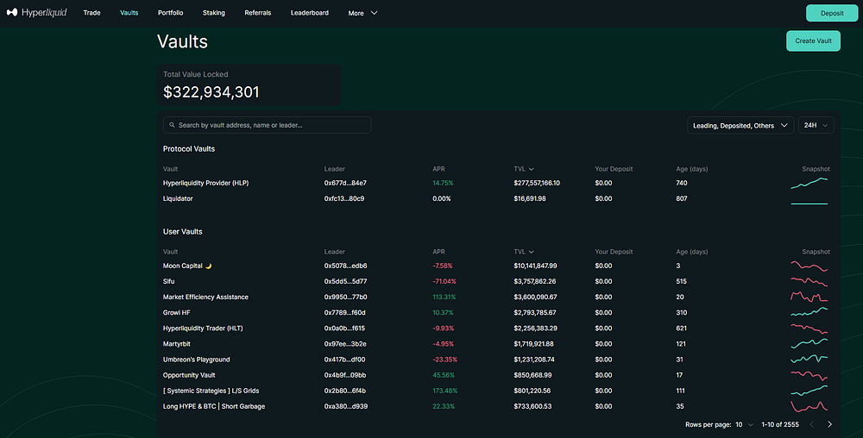Viewport: 863px width, 438px height.
Task: View Long HYPE & BTC snapshot sparkline
Action: coord(809,407)
